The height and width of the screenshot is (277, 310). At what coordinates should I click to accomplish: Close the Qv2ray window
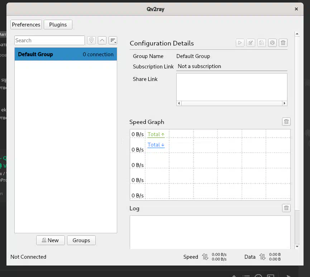tap(296, 9)
